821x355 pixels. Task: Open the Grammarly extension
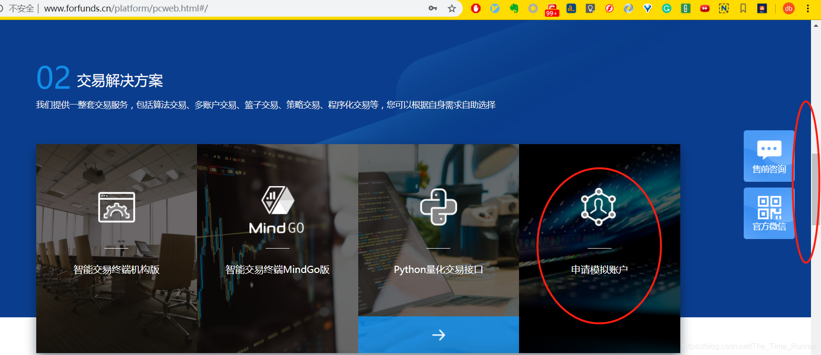coord(666,8)
